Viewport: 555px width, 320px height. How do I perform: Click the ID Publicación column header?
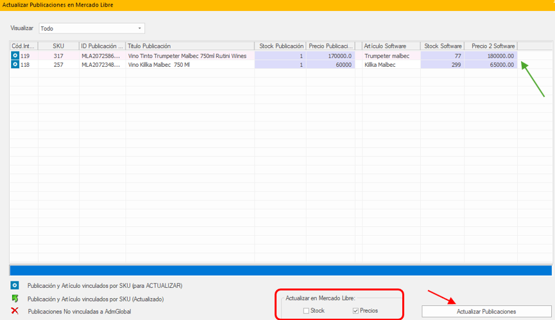102,46
